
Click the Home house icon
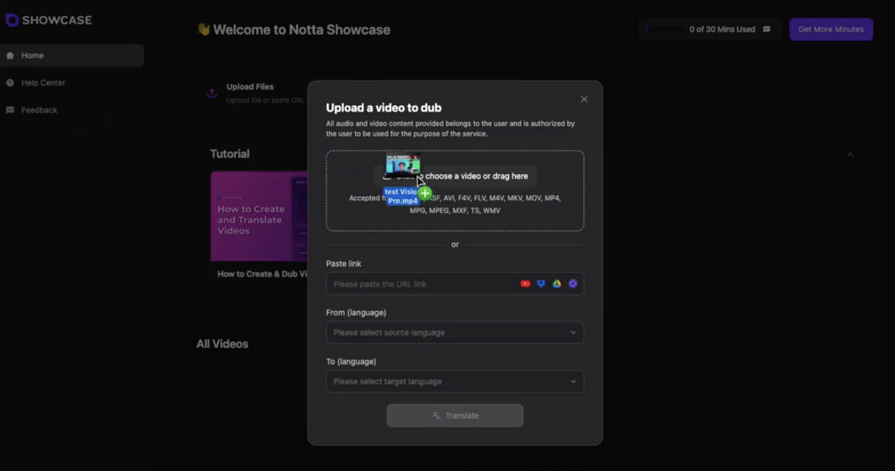10,55
